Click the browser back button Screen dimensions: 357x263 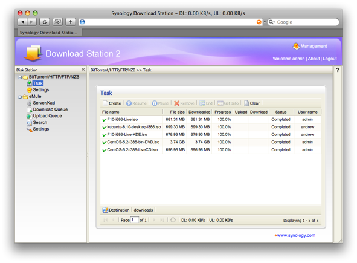point(22,22)
